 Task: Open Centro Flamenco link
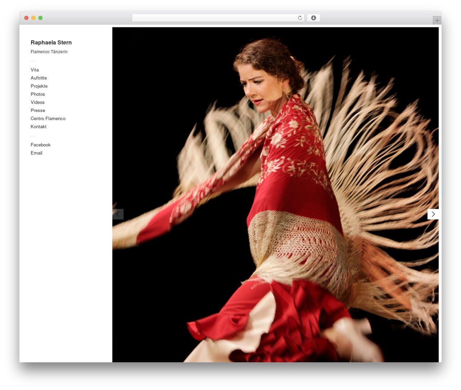pyautogui.click(x=48, y=118)
